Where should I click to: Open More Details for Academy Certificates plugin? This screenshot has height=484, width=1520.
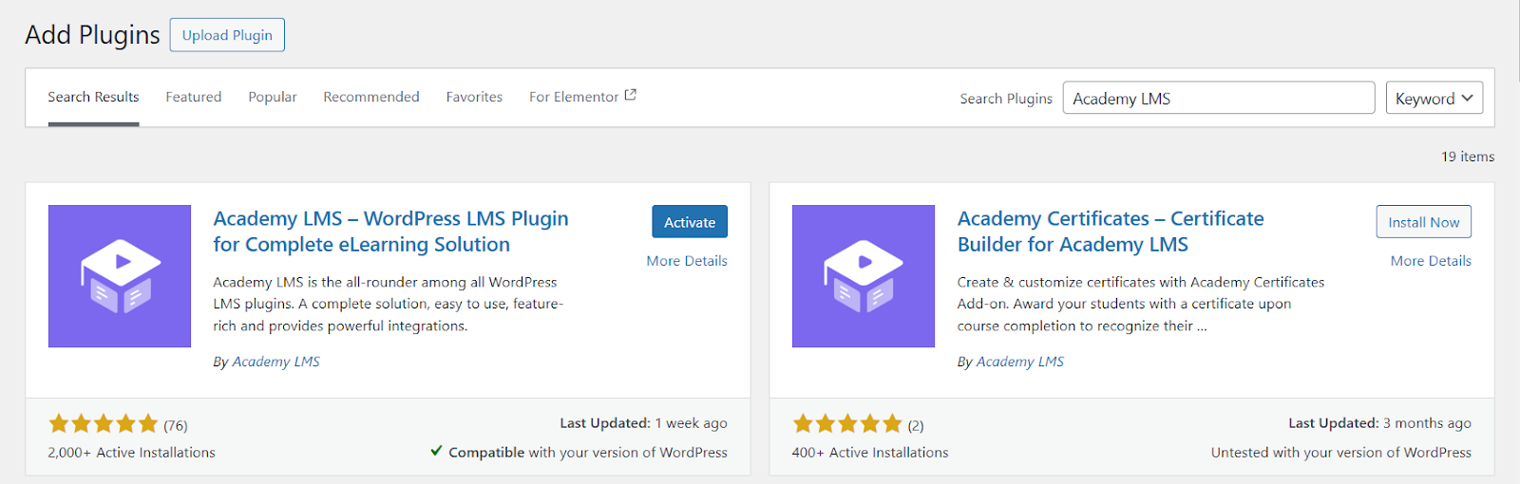pos(1431,261)
